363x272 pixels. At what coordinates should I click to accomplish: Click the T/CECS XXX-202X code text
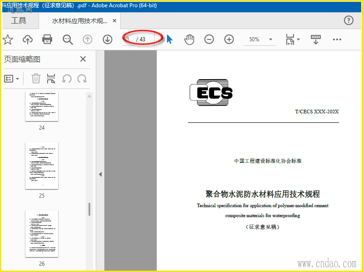[x=317, y=112]
